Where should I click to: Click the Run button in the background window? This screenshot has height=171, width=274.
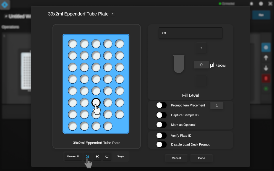pos(261,15)
